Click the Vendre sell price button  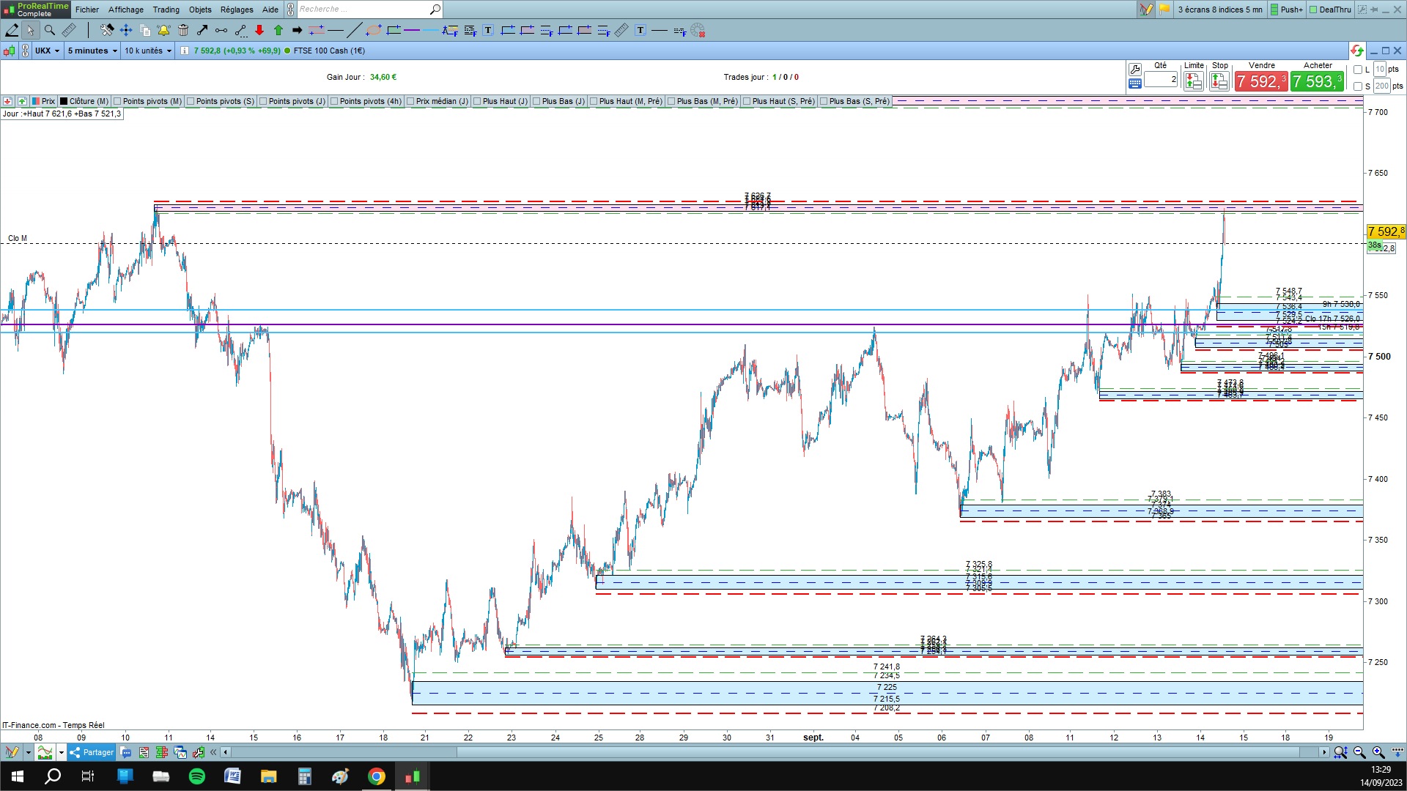(1260, 81)
